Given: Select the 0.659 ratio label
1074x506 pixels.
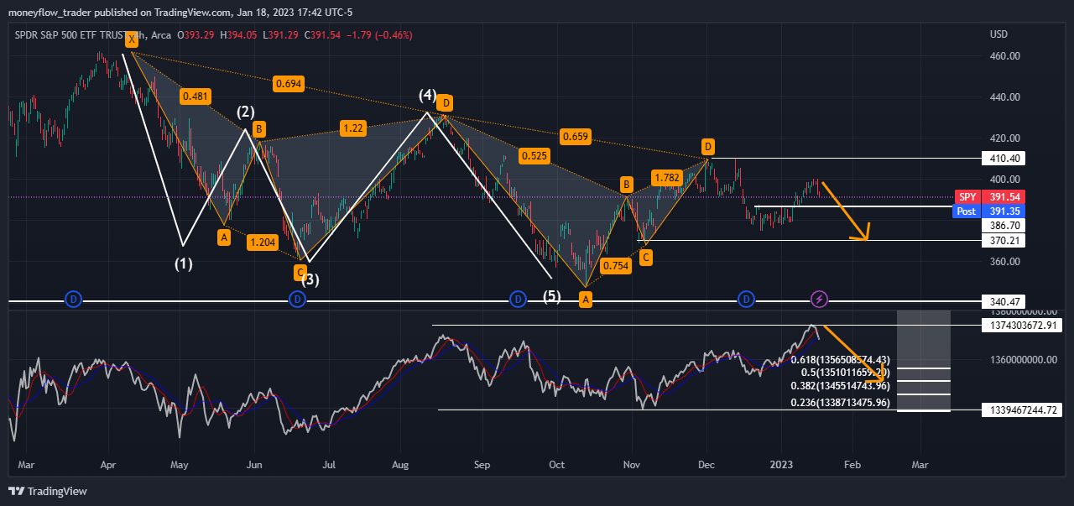Looking at the screenshot, I should [575, 136].
